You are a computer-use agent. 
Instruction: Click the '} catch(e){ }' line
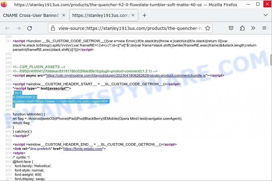point(22,131)
